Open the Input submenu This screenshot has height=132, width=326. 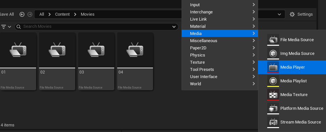click(220, 5)
